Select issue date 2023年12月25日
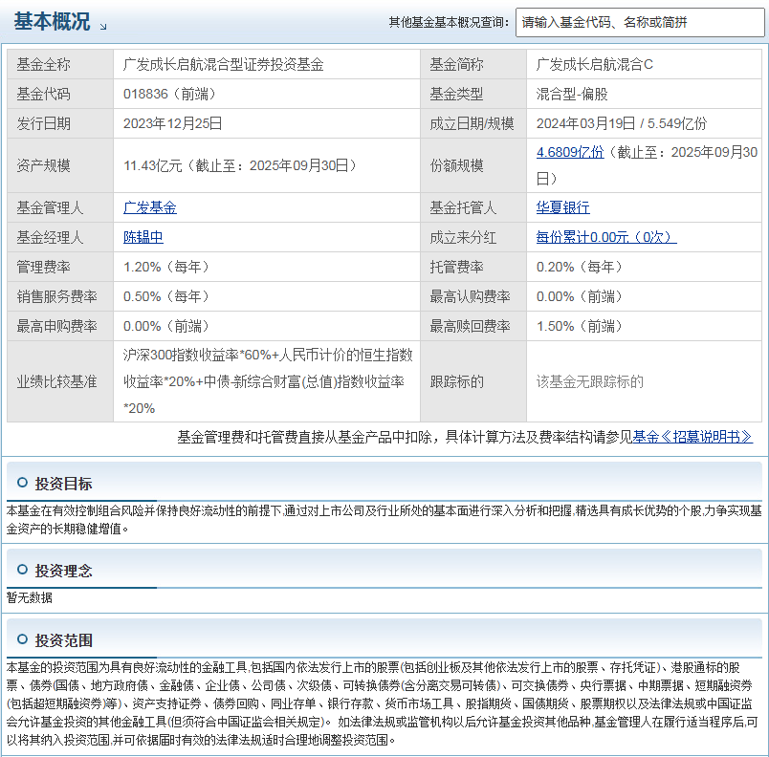 click(172, 123)
